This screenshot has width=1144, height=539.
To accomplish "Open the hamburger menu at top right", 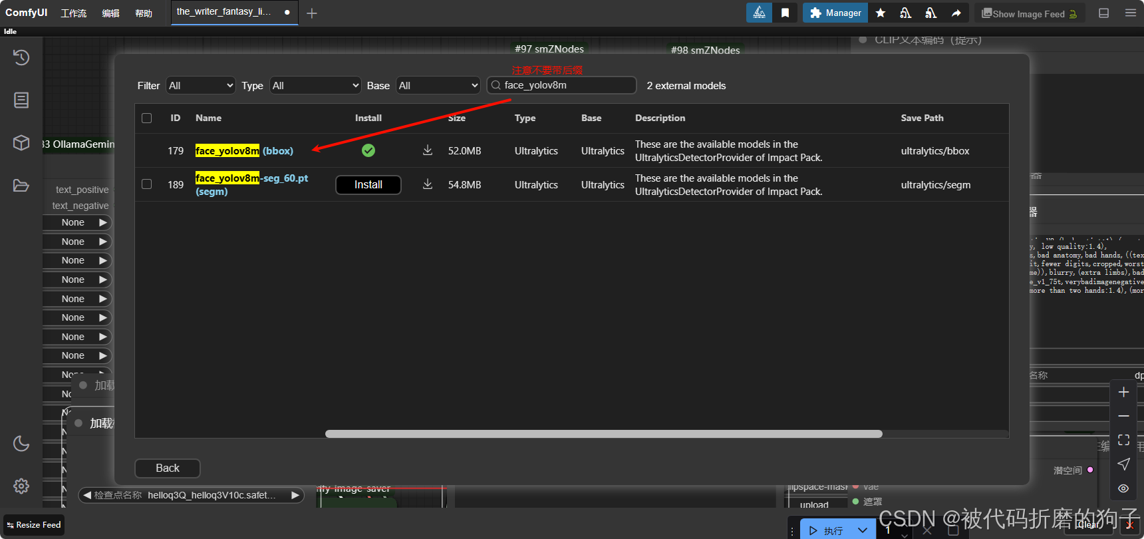I will [x=1130, y=13].
